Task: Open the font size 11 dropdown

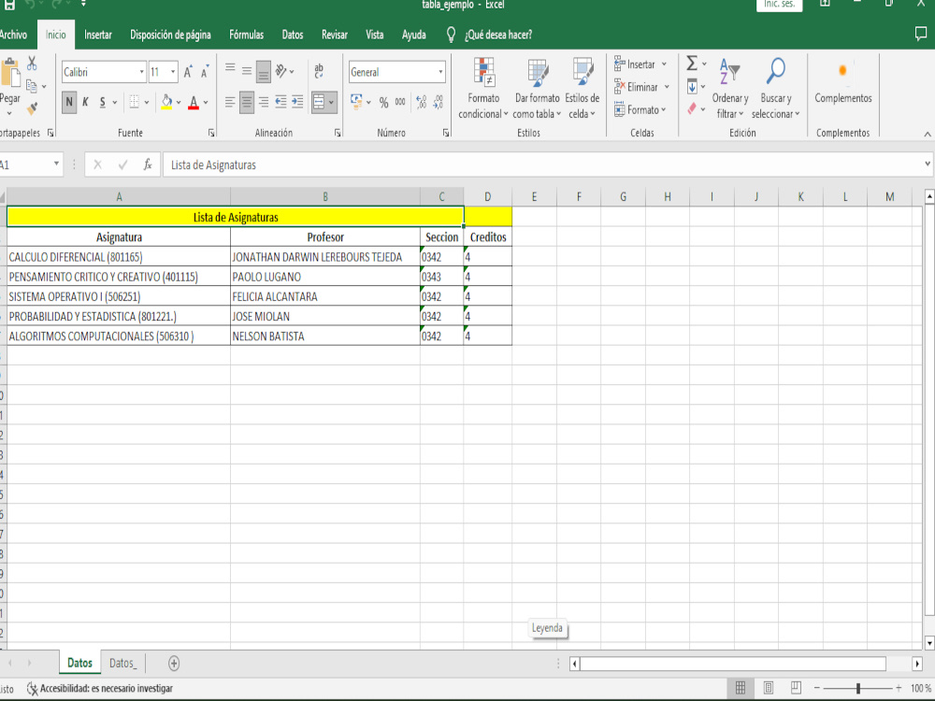Action: 173,72
